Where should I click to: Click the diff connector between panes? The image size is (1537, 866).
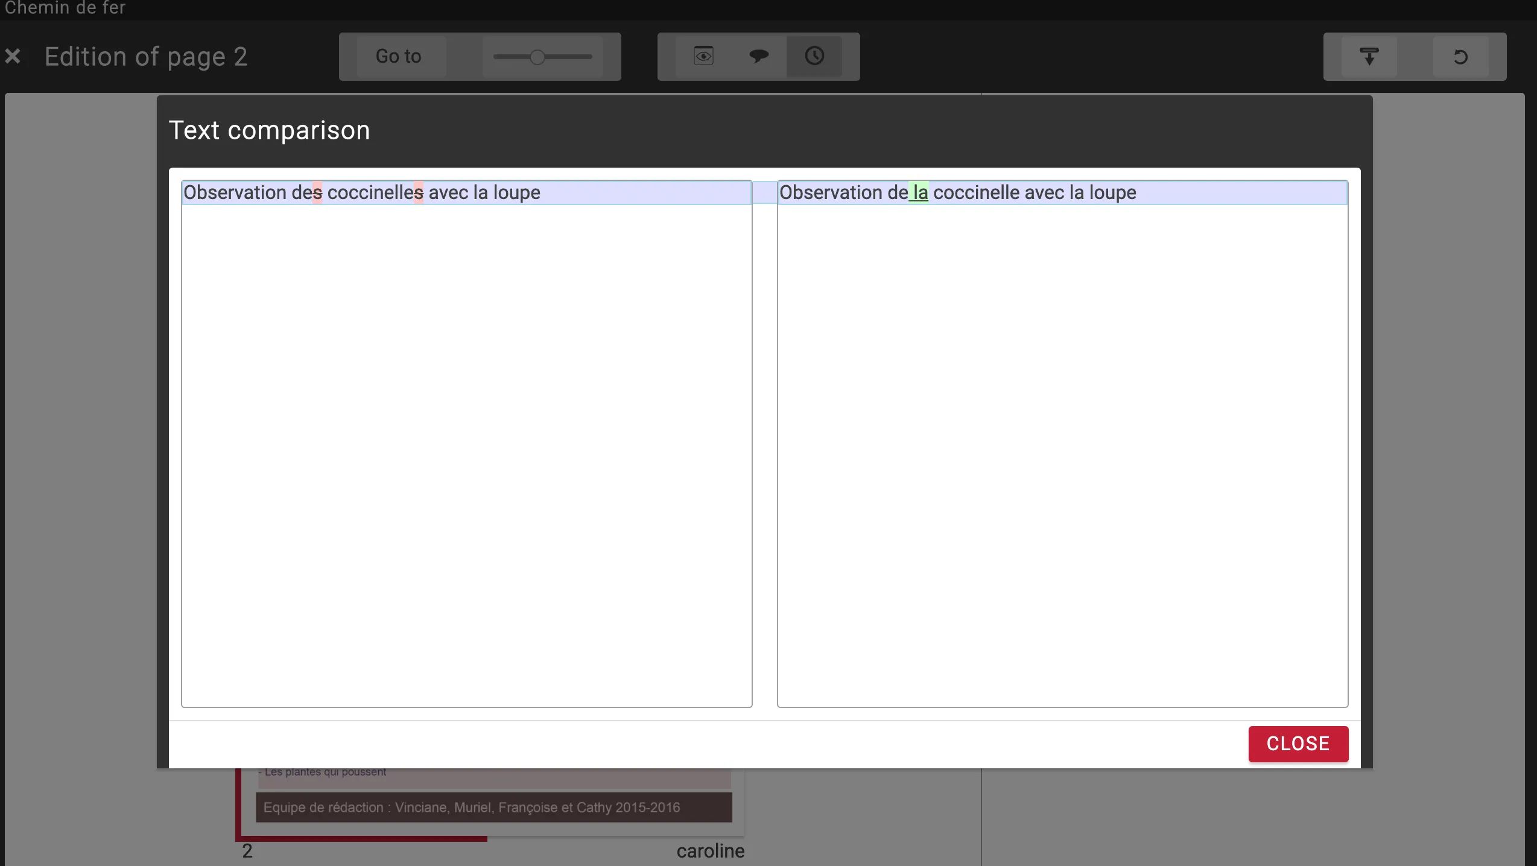click(764, 192)
